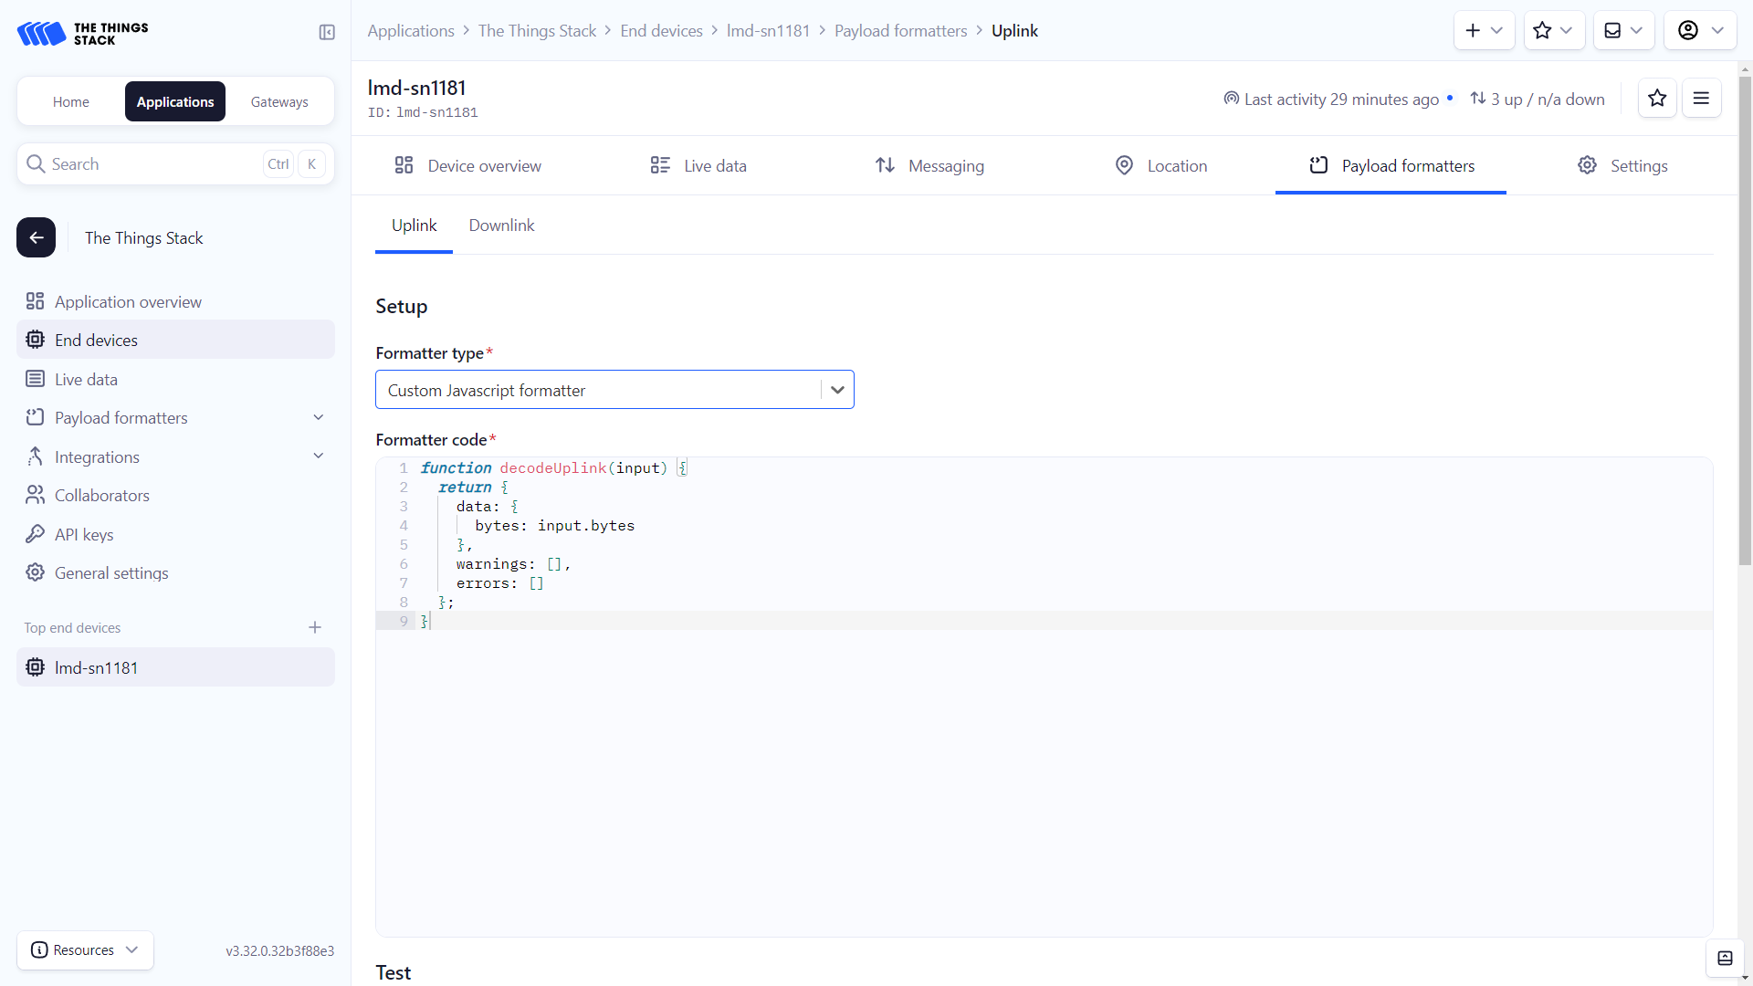The width and height of the screenshot is (1753, 986).
Task: Open the Resources dropdown
Action: point(85,950)
